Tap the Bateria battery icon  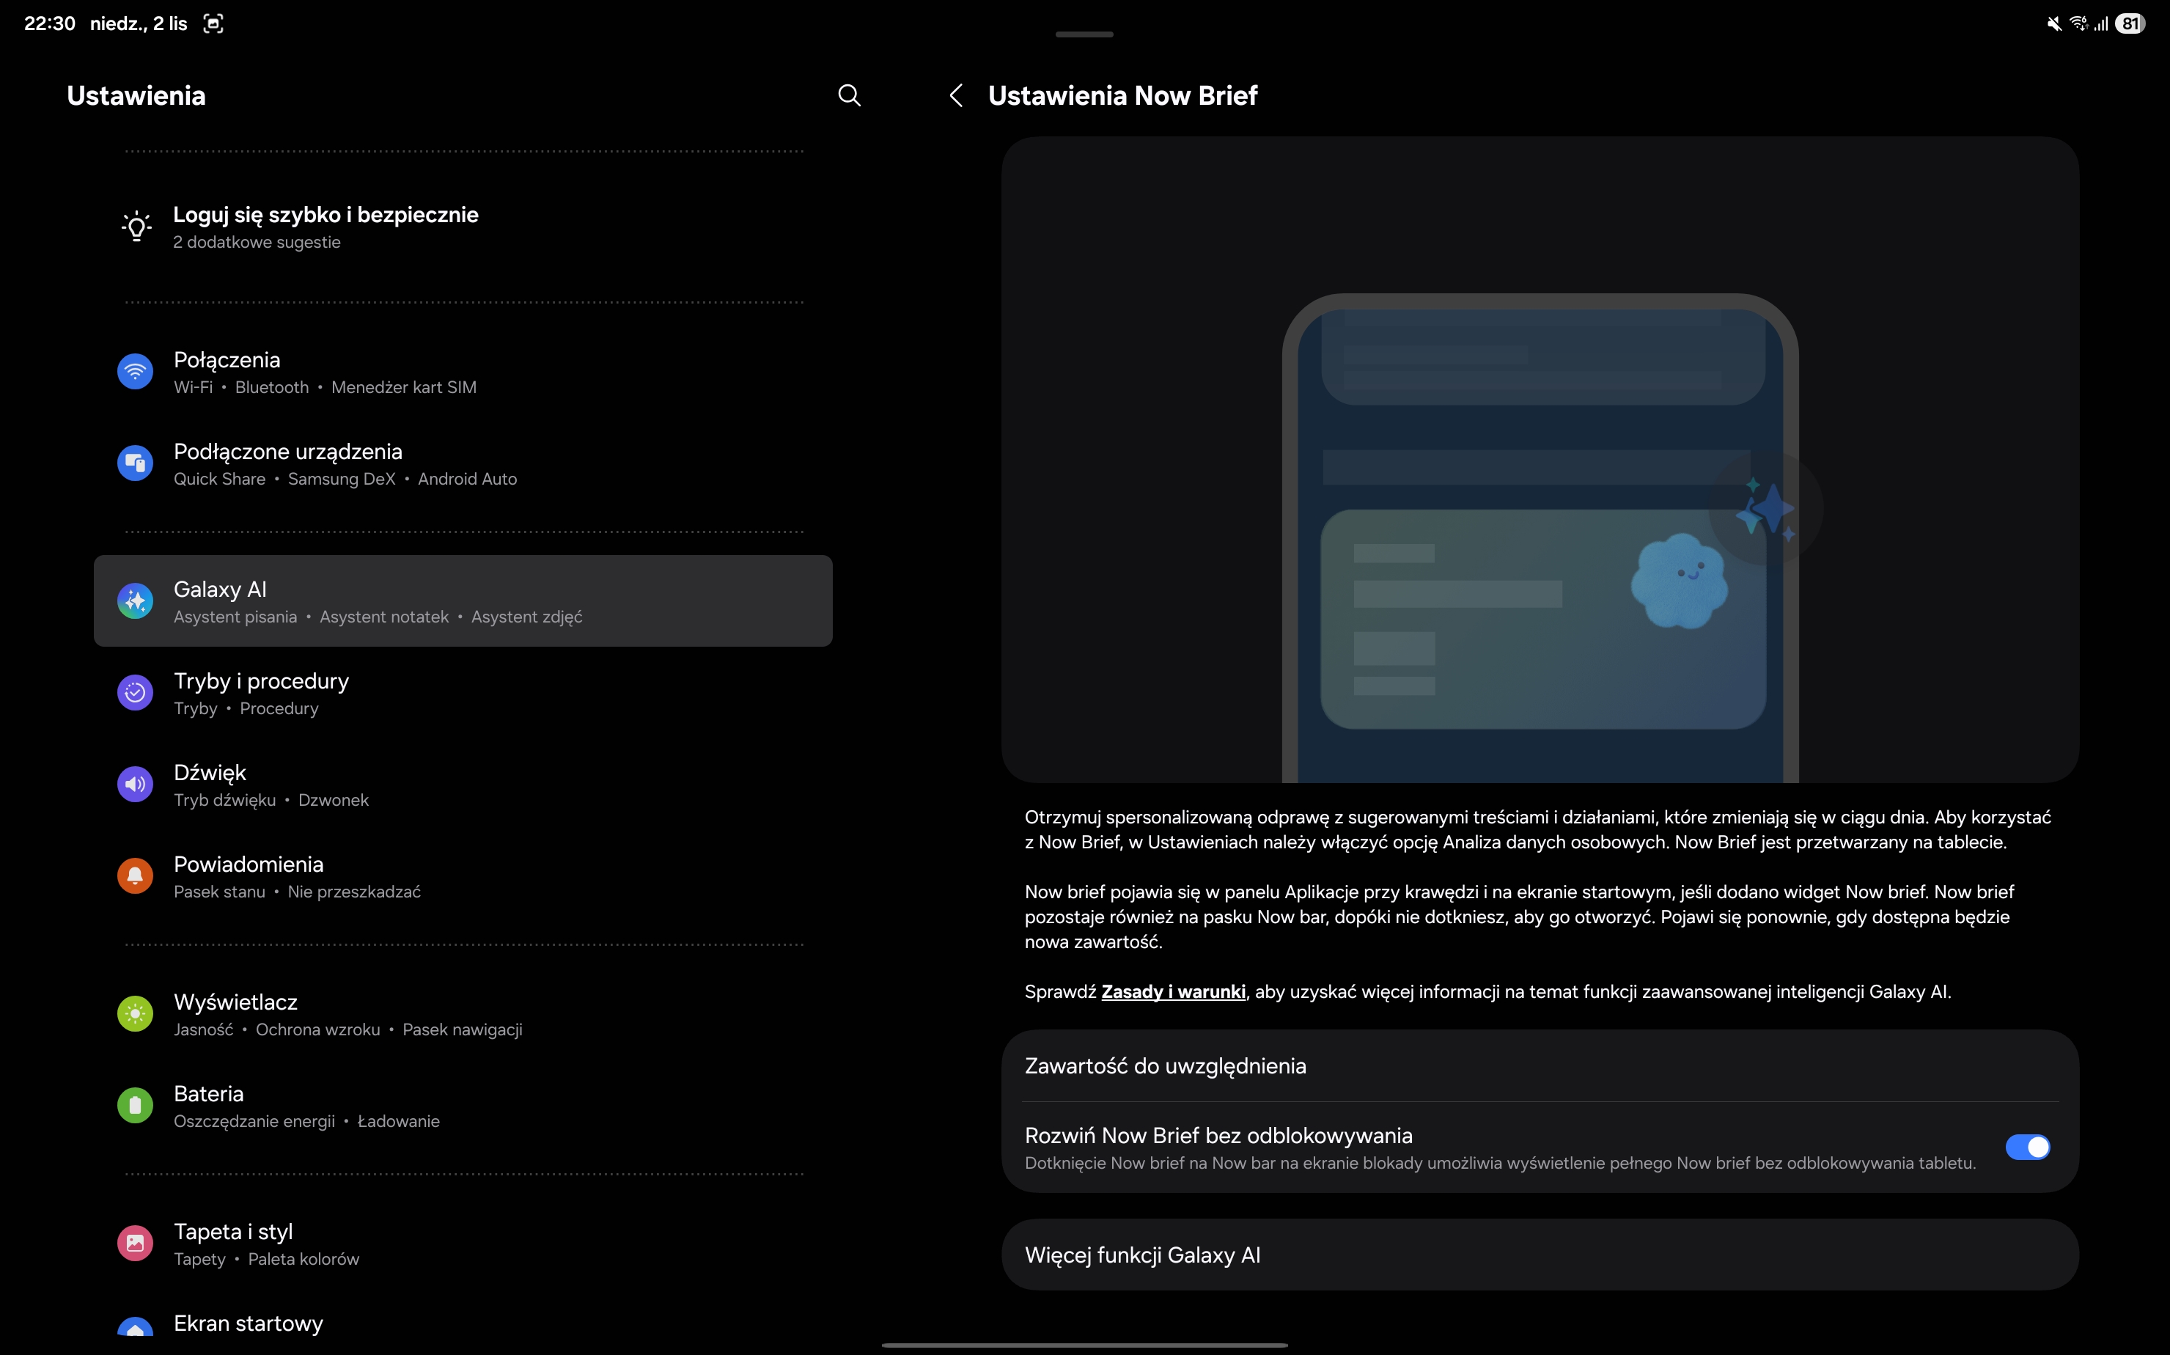[136, 1105]
